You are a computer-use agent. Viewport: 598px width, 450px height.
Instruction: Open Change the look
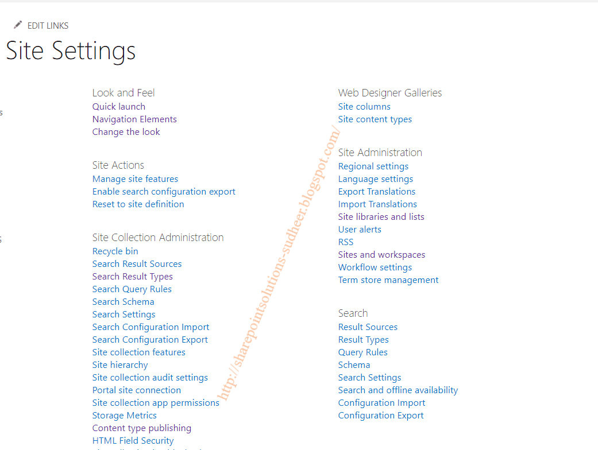click(x=126, y=131)
